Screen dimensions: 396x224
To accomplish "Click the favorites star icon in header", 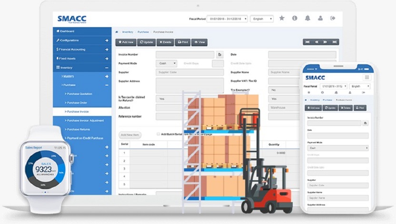I will (282, 18).
